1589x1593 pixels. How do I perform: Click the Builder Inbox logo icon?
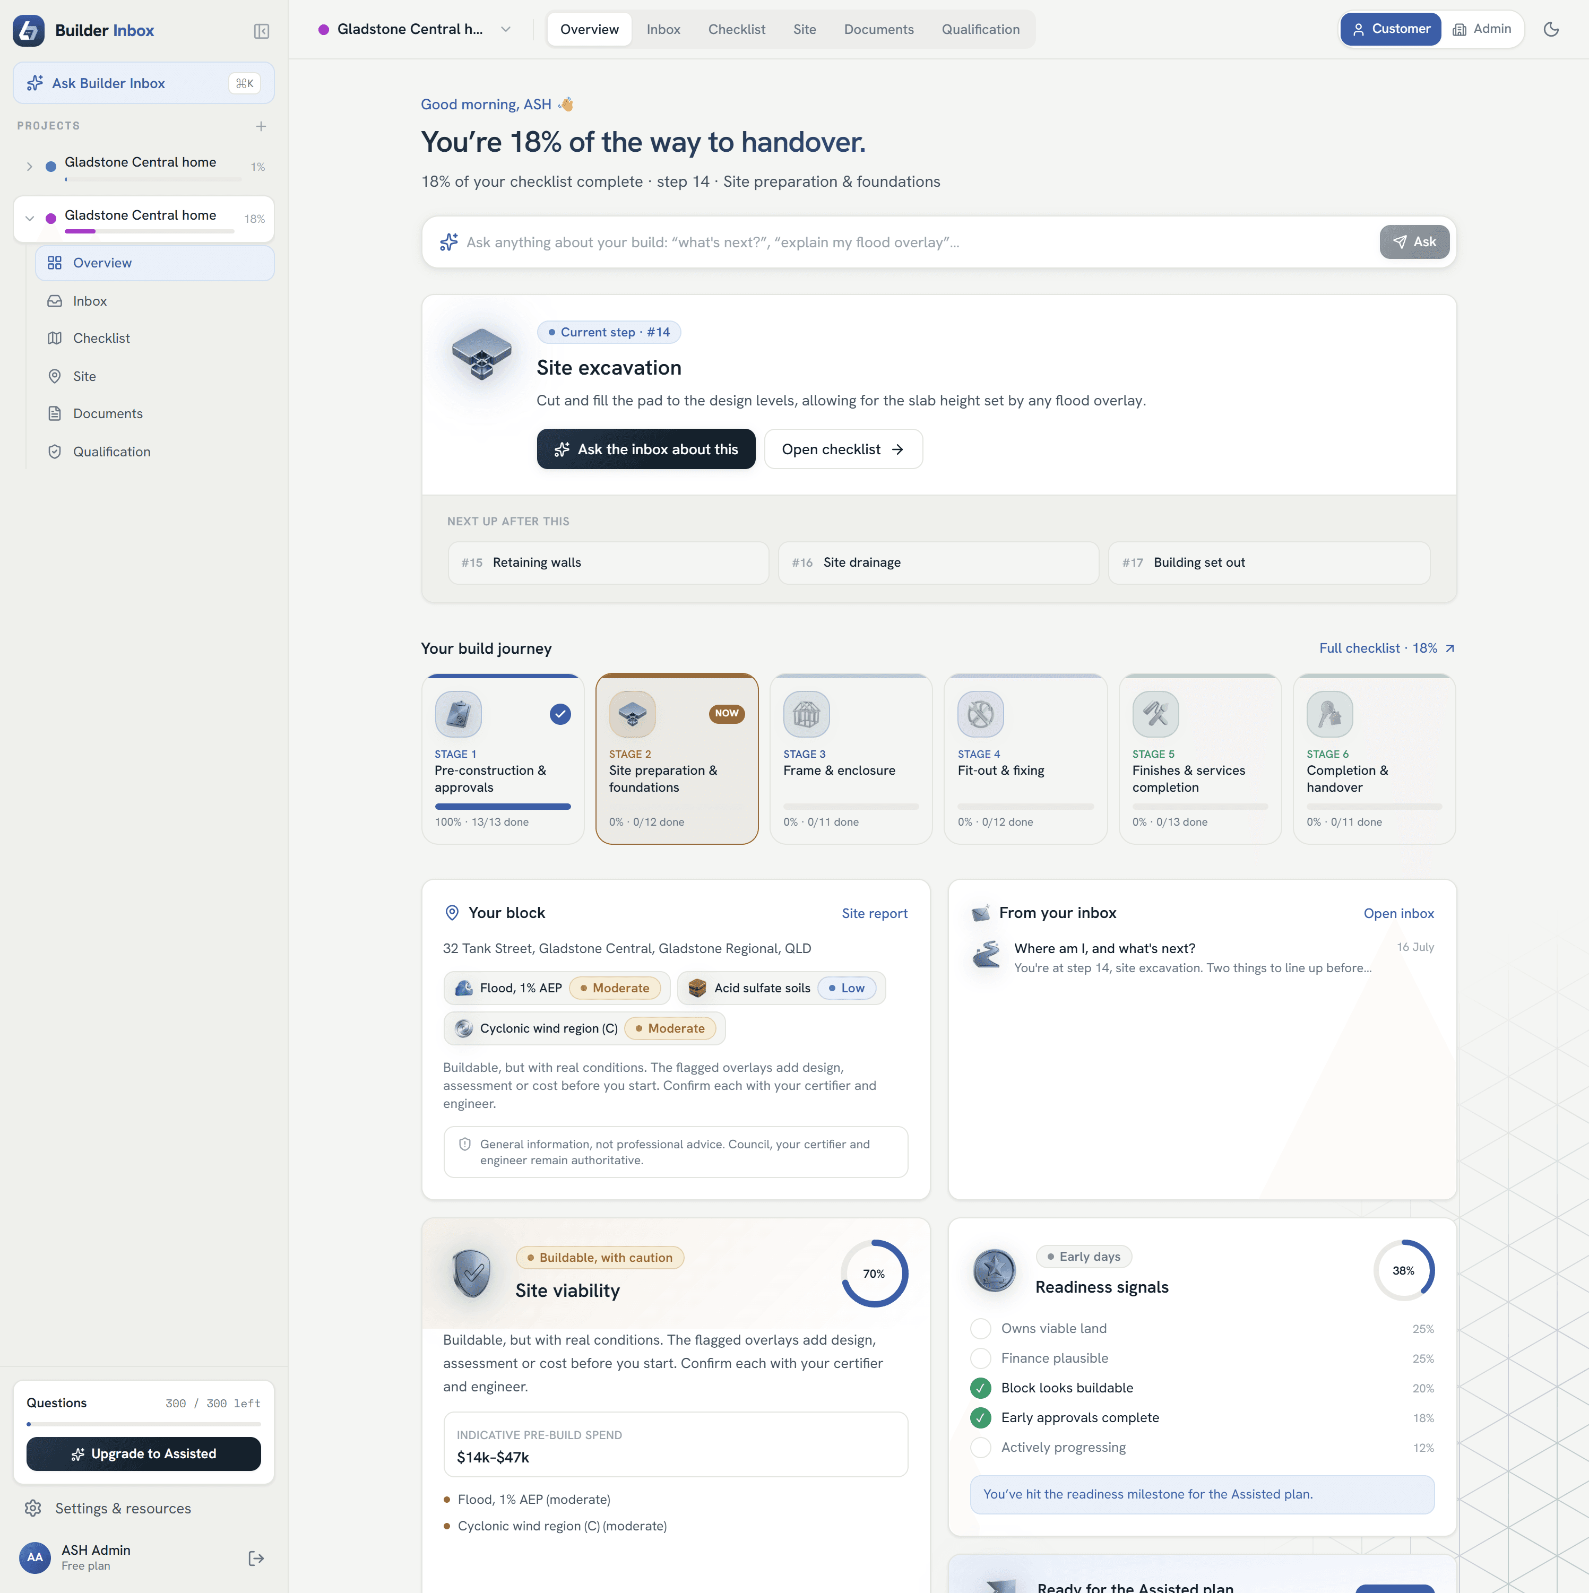[29, 30]
